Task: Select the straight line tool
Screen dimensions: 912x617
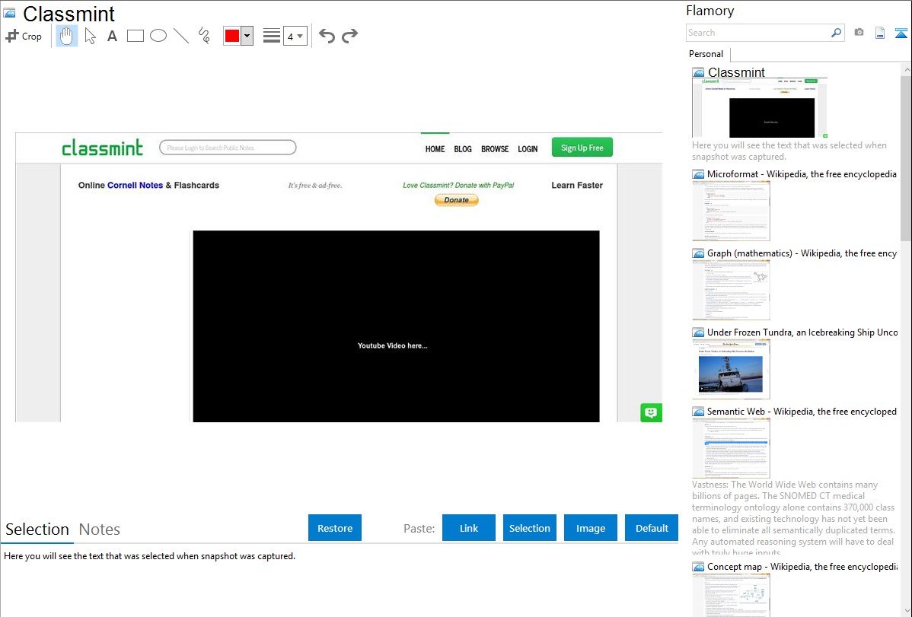Action: [181, 36]
